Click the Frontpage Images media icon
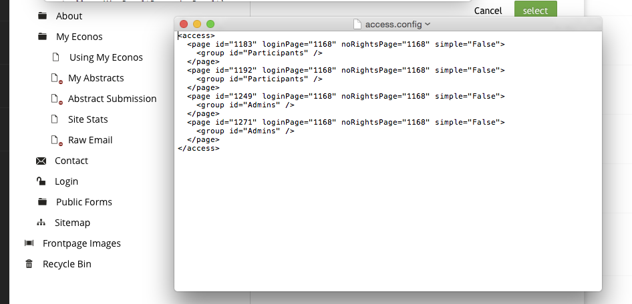 pyautogui.click(x=29, y=243)
